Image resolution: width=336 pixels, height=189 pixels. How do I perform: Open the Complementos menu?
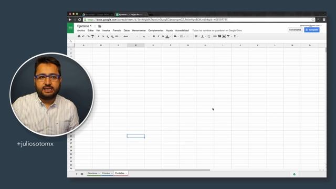click(x=156, y=30)
